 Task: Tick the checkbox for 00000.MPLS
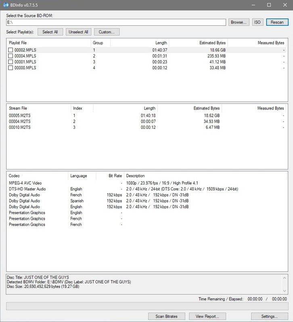[x=10, y=68]
